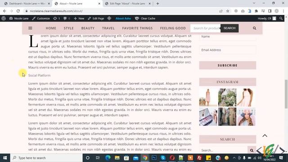Image resolution: width=288 pixels, height=162 pixels.
Task: Click the sidebar search magnifier button
Action: (x=252, y=150)
